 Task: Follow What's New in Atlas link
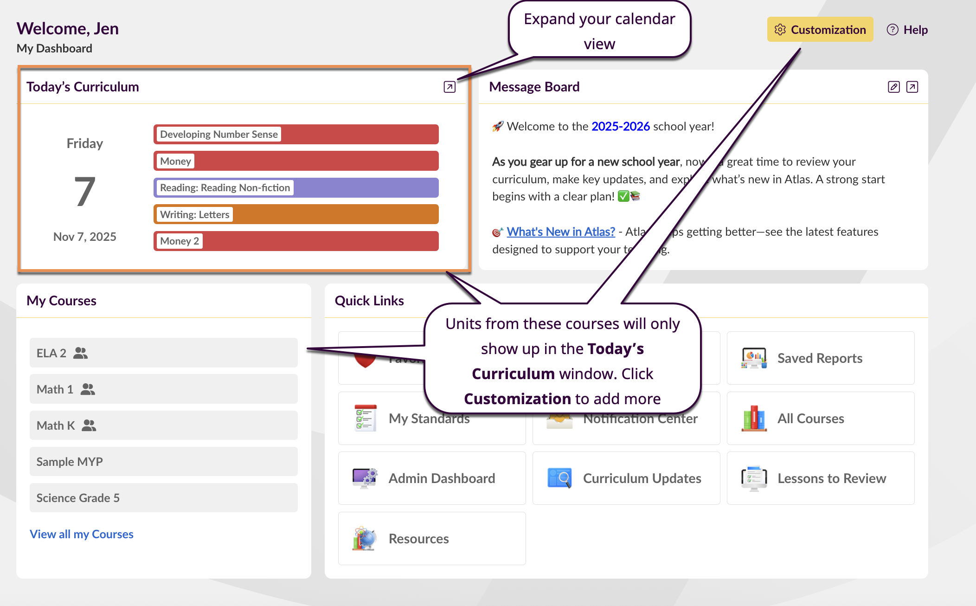(x=560, y=232)
